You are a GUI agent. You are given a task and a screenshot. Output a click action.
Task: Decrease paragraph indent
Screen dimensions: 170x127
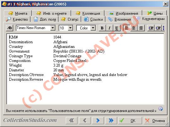[x=158, y=28]
